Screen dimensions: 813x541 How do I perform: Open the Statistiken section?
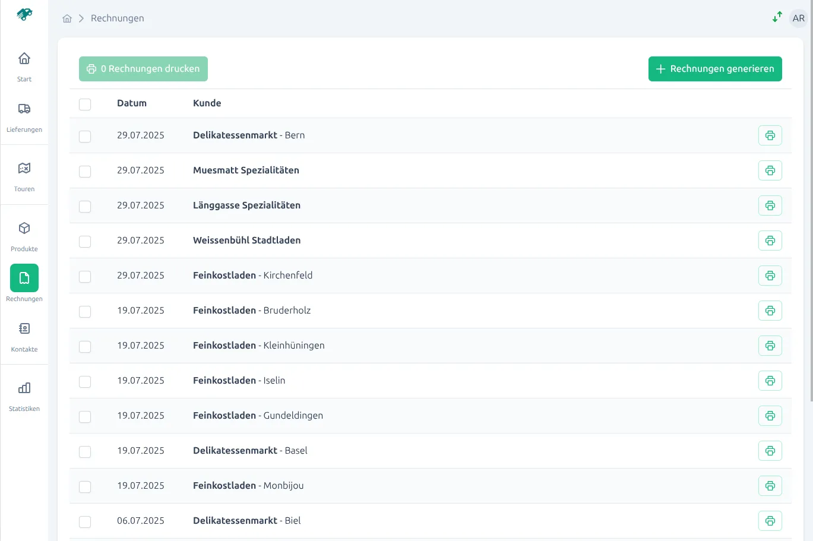click(x=24, y=395)
